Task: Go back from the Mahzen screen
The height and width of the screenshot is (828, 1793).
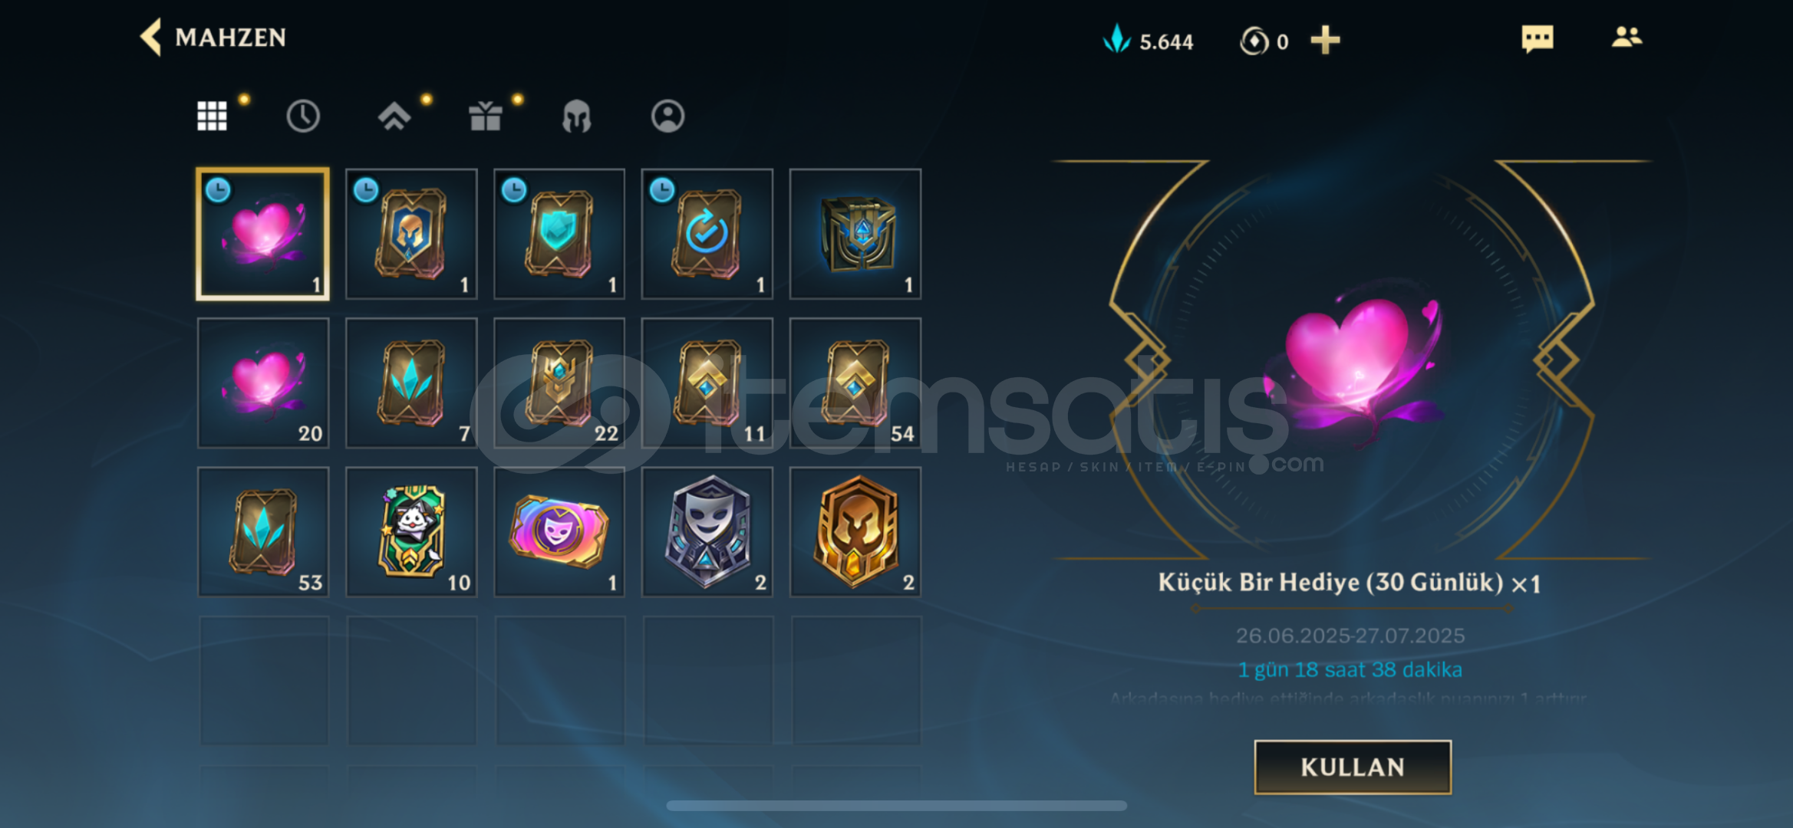Action: point(151,37)
